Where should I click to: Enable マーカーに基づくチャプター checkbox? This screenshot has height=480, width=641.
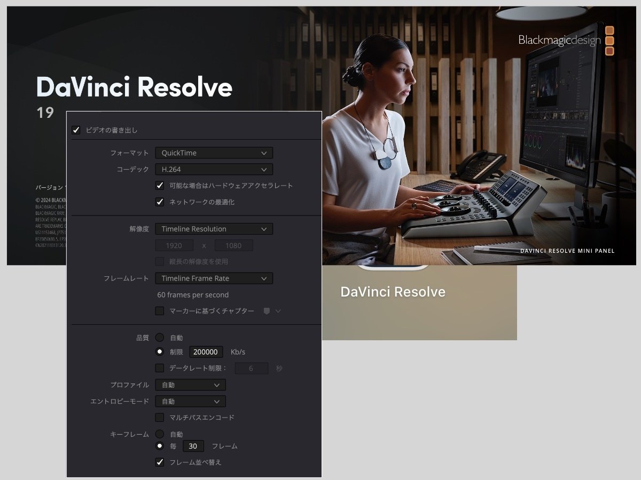pos(160,311)
